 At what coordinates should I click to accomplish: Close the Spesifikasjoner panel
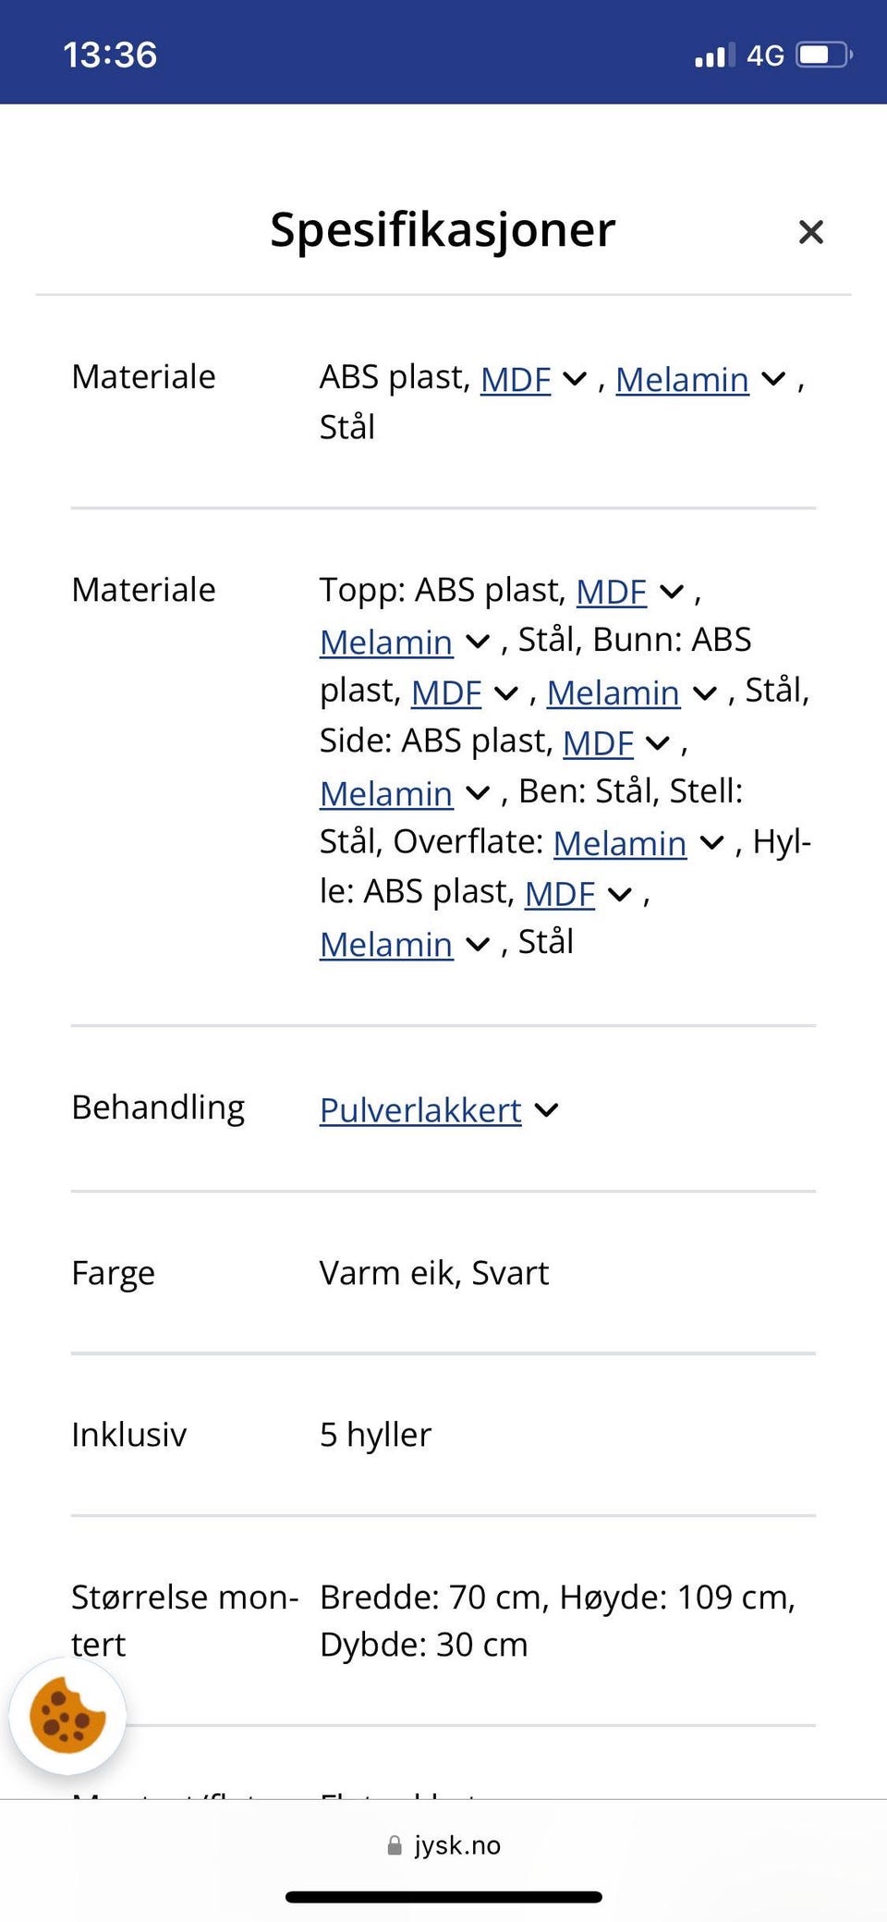[x=810, y=232]
